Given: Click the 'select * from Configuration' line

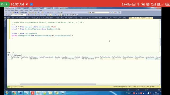Looking at the screenshot, I should tap(24, 34).
